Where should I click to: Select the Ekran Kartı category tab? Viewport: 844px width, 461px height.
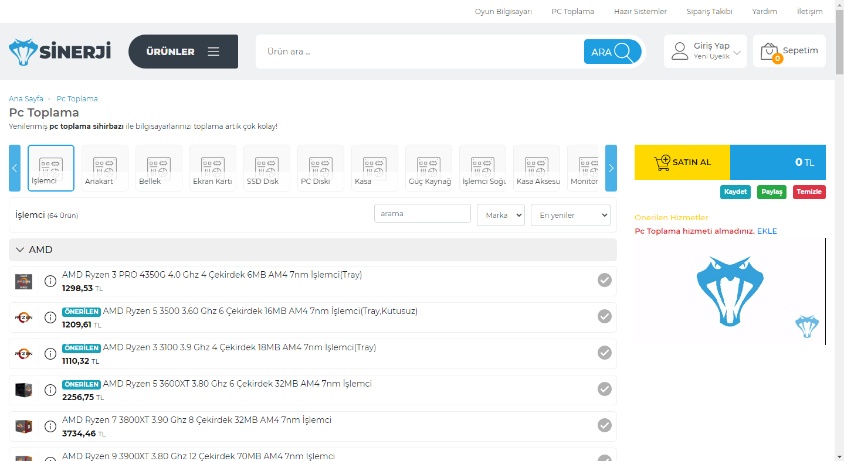point(213,168)
